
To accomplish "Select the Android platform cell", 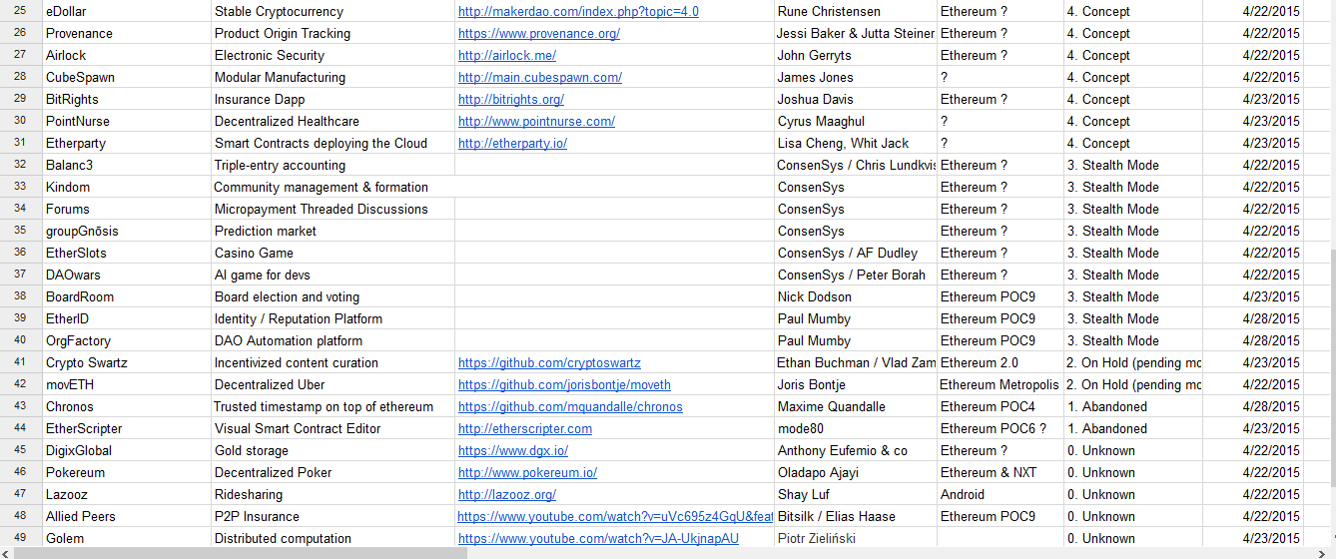I will (x=1001, y=495).
